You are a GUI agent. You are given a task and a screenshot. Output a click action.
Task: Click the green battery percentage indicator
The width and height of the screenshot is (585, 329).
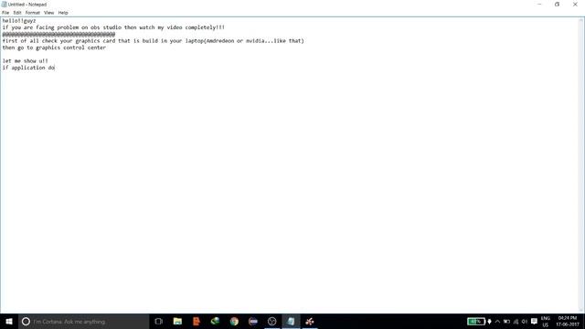475,322
